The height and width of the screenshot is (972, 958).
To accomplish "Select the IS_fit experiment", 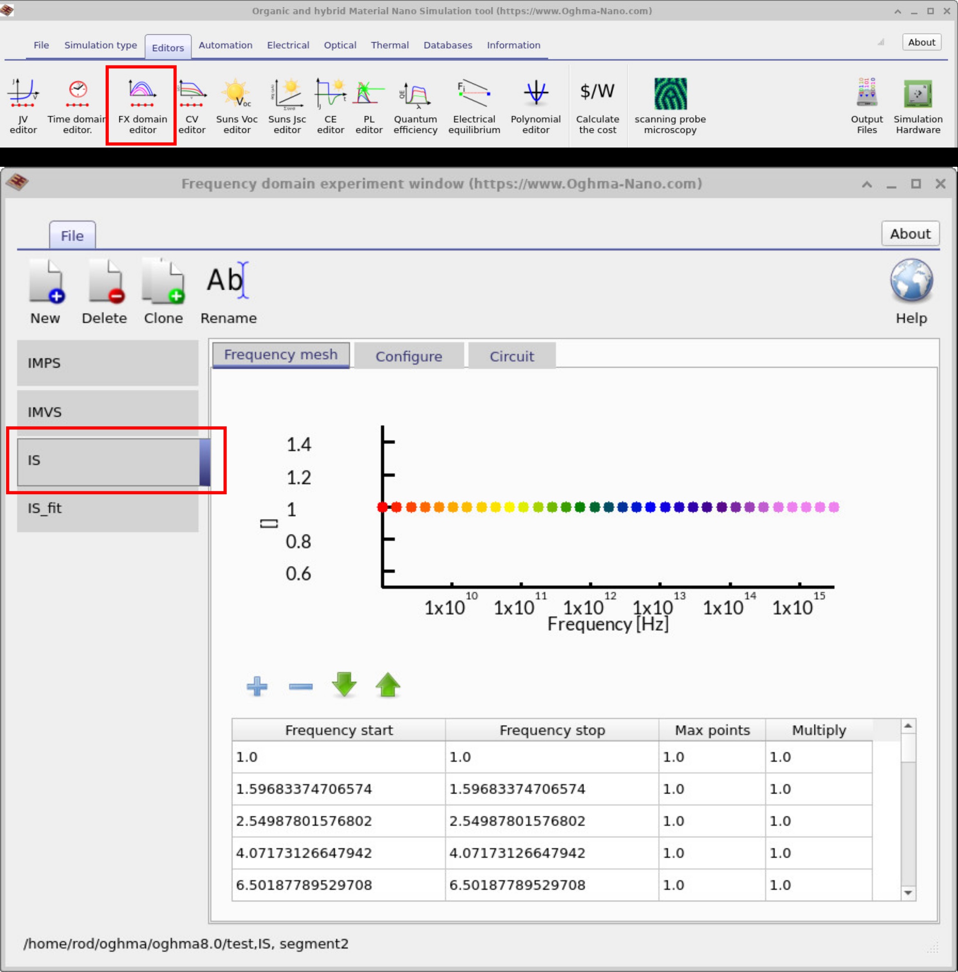I will tap(107, 508).
